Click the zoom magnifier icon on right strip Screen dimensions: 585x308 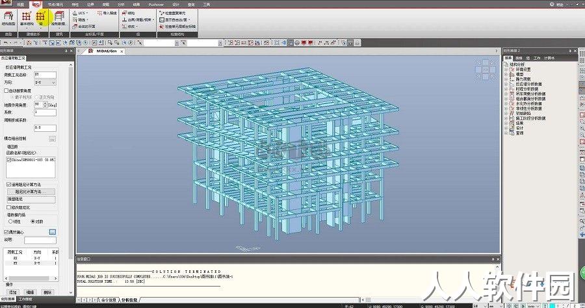tap(582, 128)
